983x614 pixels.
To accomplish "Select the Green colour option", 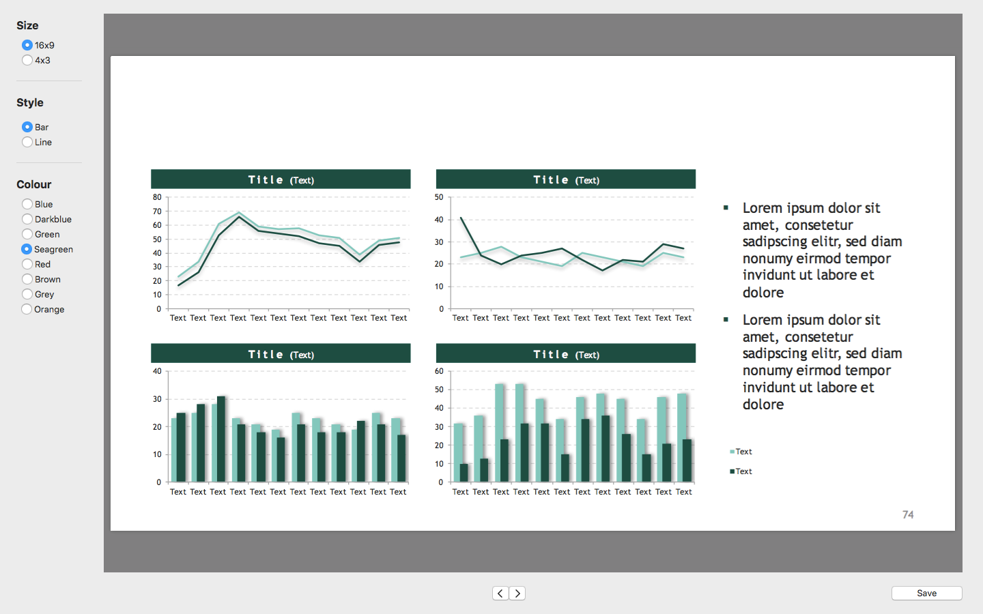I will 27,234.
